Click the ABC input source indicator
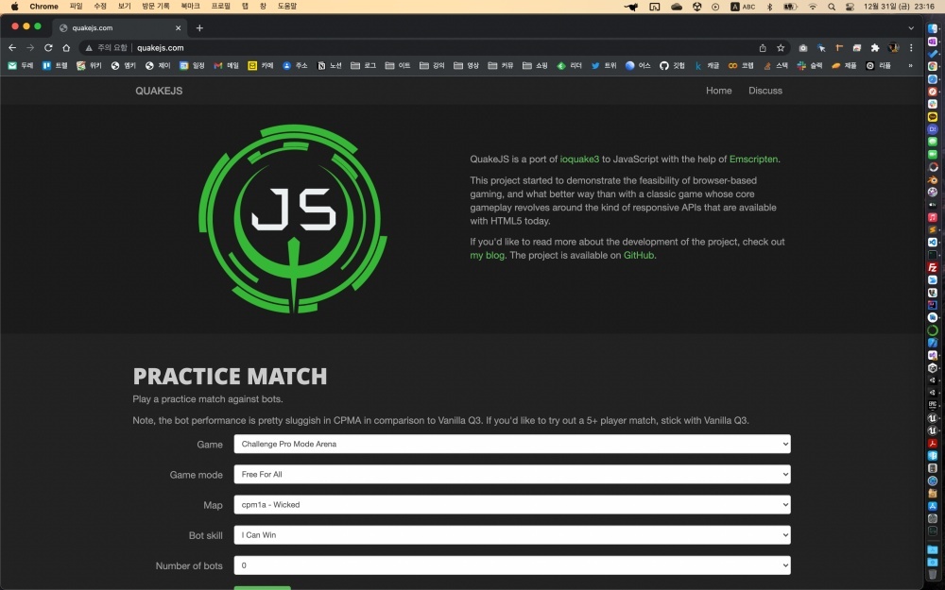The height and width of the screenshot is (590, 945). click(x=743, y=7)
